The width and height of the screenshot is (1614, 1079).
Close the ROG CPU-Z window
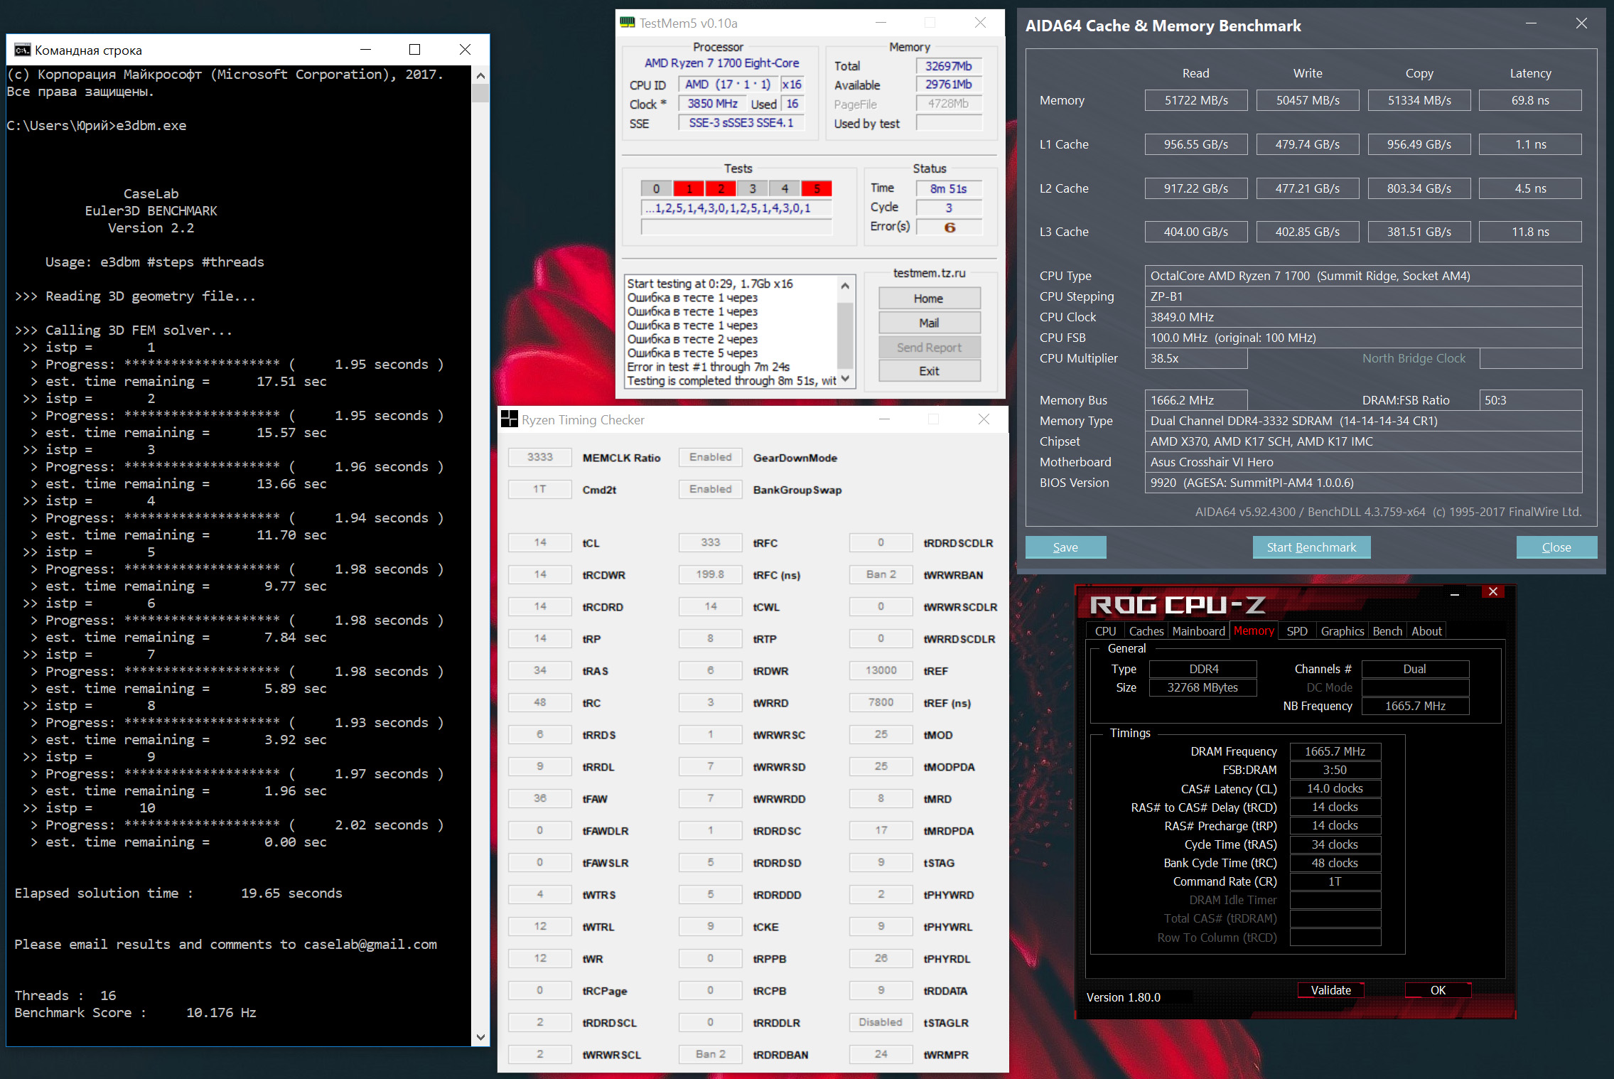1493,592
